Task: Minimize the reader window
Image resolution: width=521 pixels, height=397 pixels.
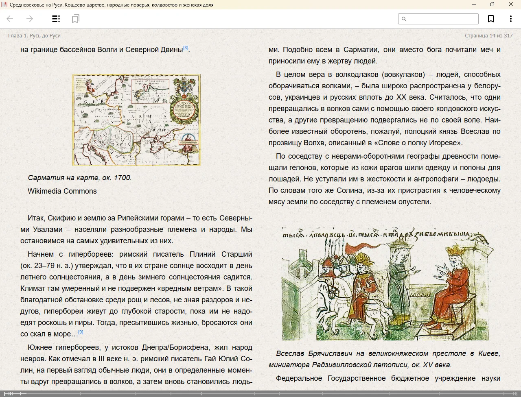Action: pos(474,4)
